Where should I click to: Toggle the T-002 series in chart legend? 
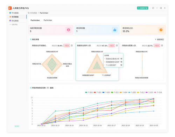coord(89,92)
